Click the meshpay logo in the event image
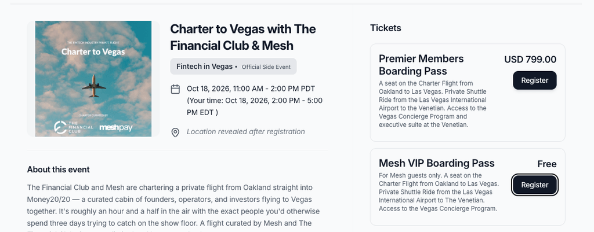The width and height of the screenshot is (594, 232). 116,128
